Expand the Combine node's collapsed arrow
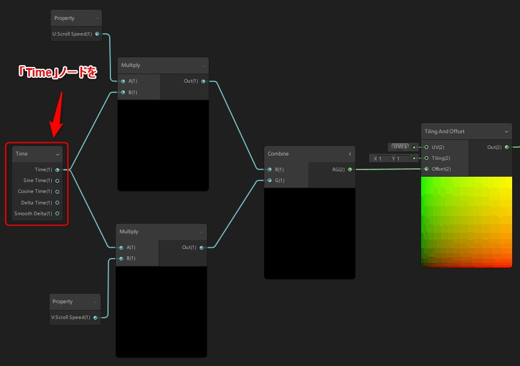Viewport: 520px width, 366px height. coord(350,154)
